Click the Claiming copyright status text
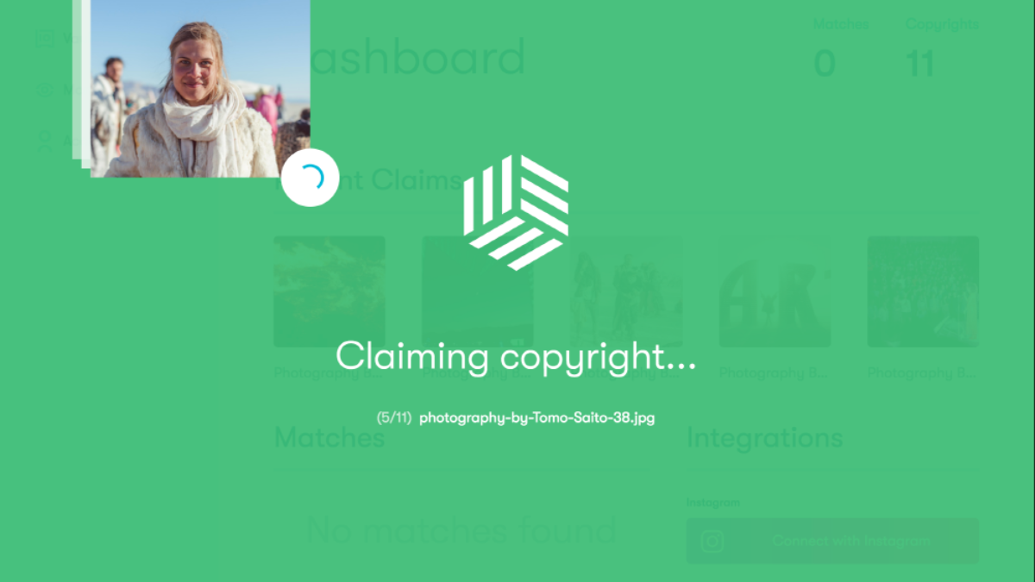 pos(516,356)
